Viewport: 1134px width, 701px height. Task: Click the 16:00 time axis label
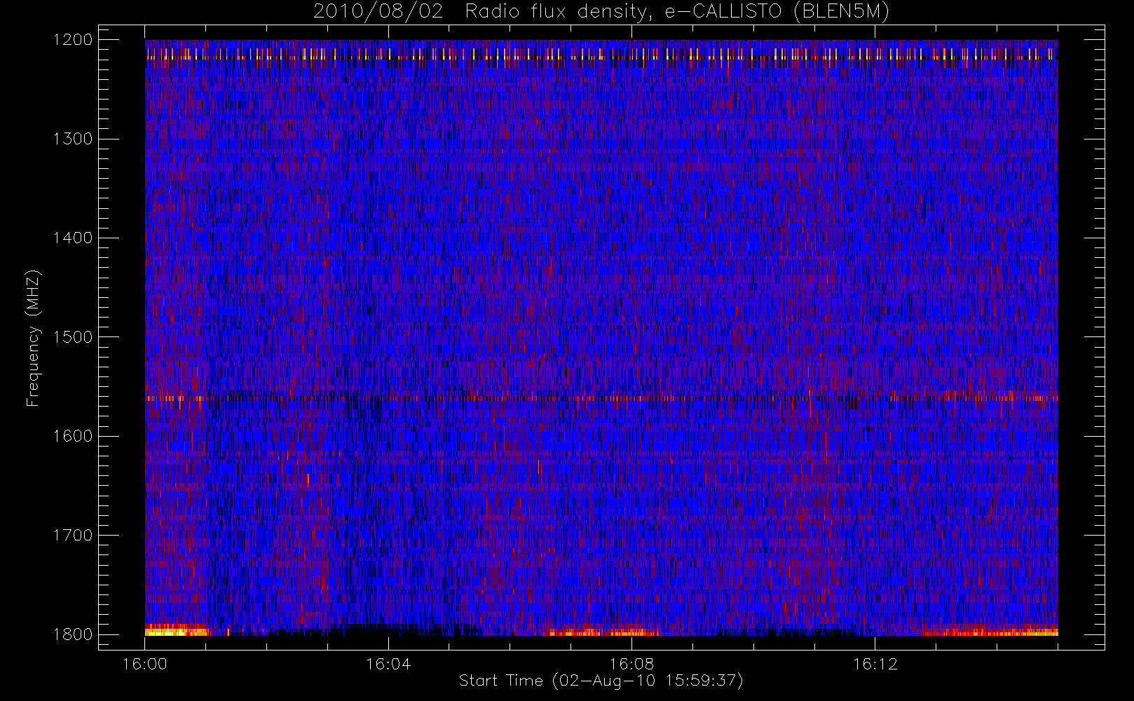145,664
